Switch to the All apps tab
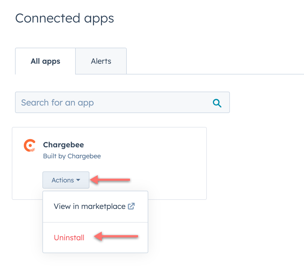Viewport: 304px width, 270px height. tap(45, 61)
